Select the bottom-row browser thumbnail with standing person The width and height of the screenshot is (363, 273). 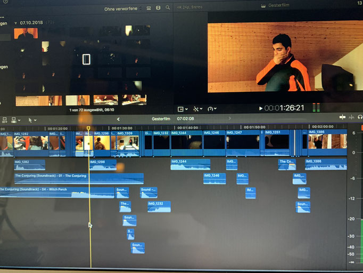pos(78,100)
